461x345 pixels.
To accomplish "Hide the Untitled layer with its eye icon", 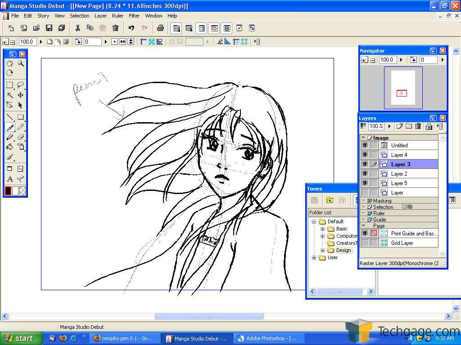I will tap(365, 145).
